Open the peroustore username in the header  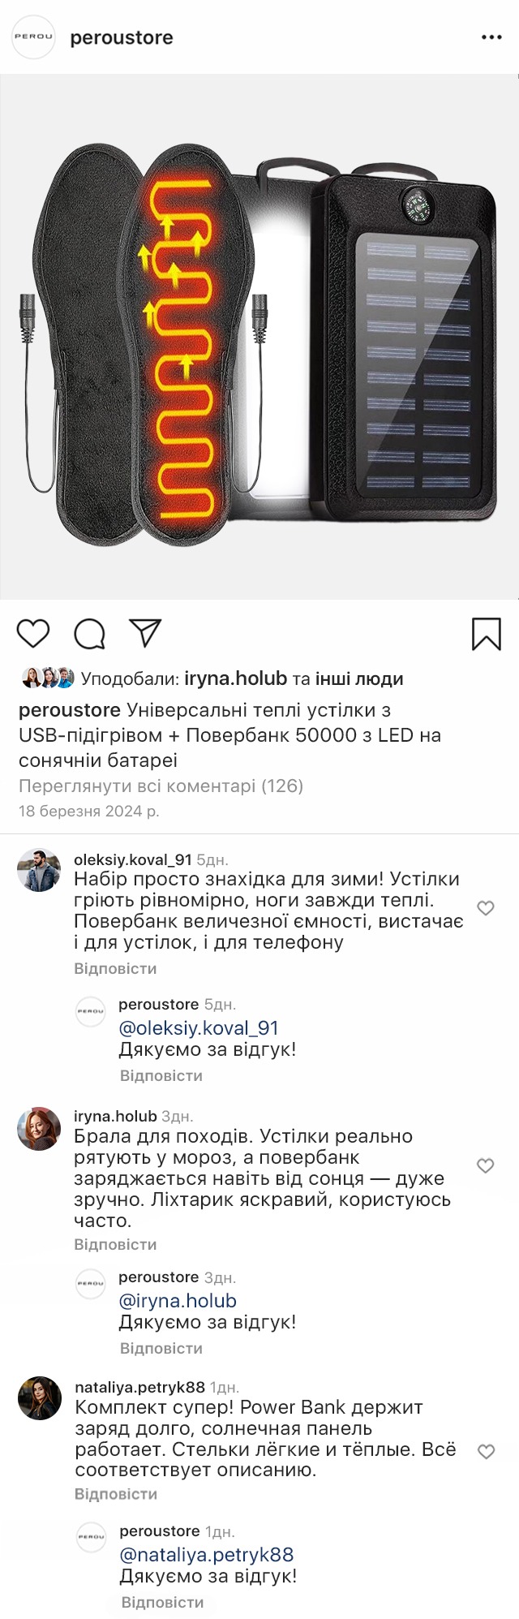click(122, 37)
